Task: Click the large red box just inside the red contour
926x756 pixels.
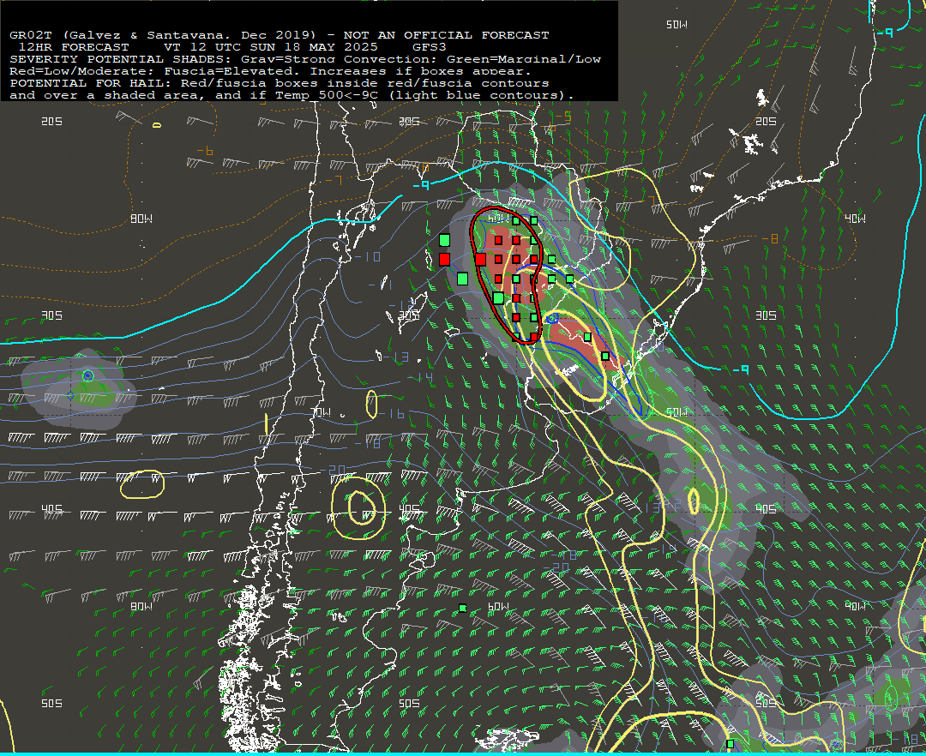Action: pyautogui.click(x=481, y=259)
